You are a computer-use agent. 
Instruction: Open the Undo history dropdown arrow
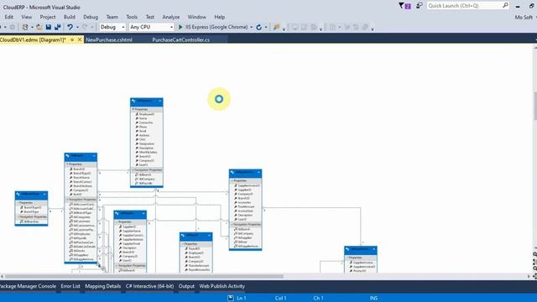pyautogui.click(x=77, y=27)
